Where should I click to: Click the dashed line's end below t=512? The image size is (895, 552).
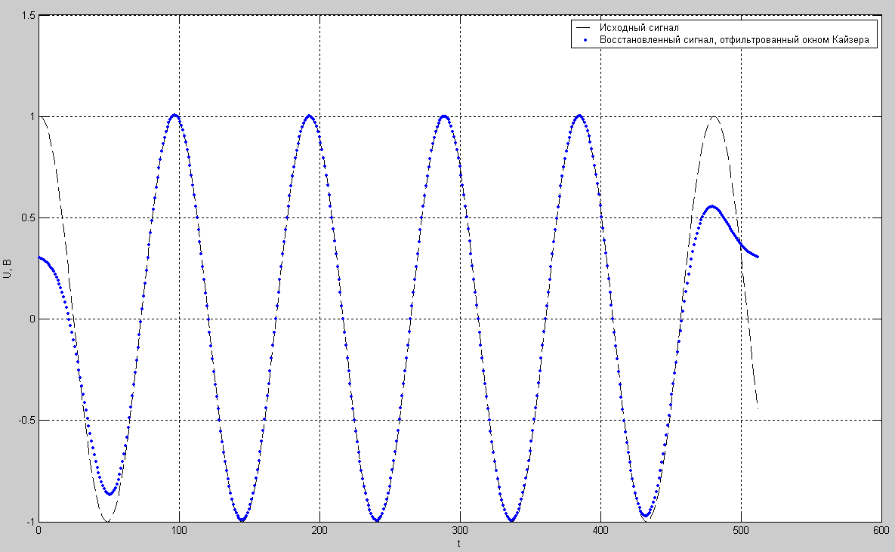(x=758, y=407)
